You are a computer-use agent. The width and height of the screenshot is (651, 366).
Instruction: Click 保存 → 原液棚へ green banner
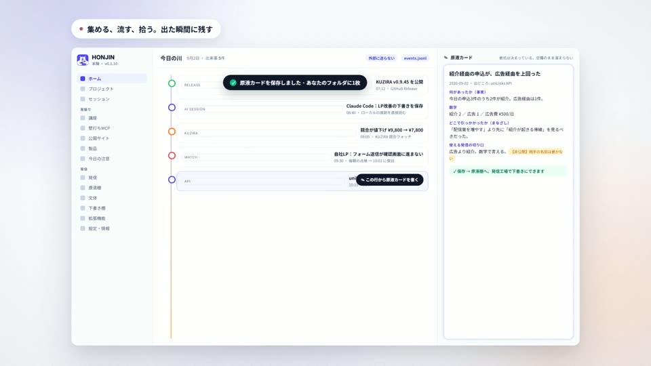(x=508, y=171)
